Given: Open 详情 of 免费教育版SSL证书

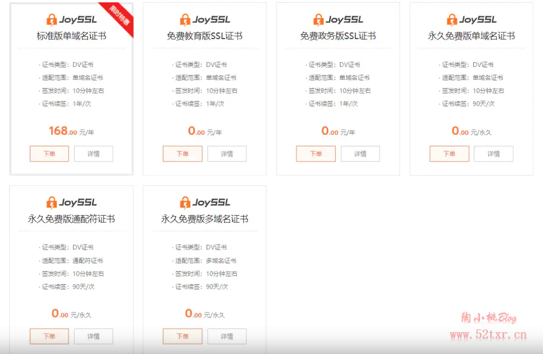Looking at the screenshot, I should (x=227, y=154).
